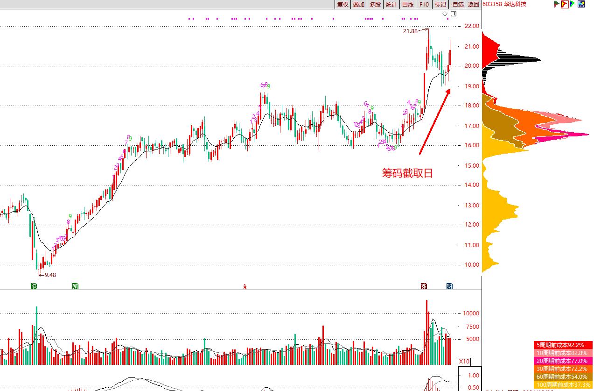Click the 返回 back button
Viewport: 594px width, 391px height.
(474, 4)
